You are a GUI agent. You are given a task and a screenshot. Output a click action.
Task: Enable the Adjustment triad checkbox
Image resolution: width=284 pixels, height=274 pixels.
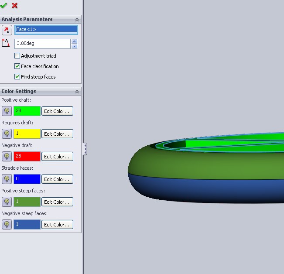click(17, 55)
